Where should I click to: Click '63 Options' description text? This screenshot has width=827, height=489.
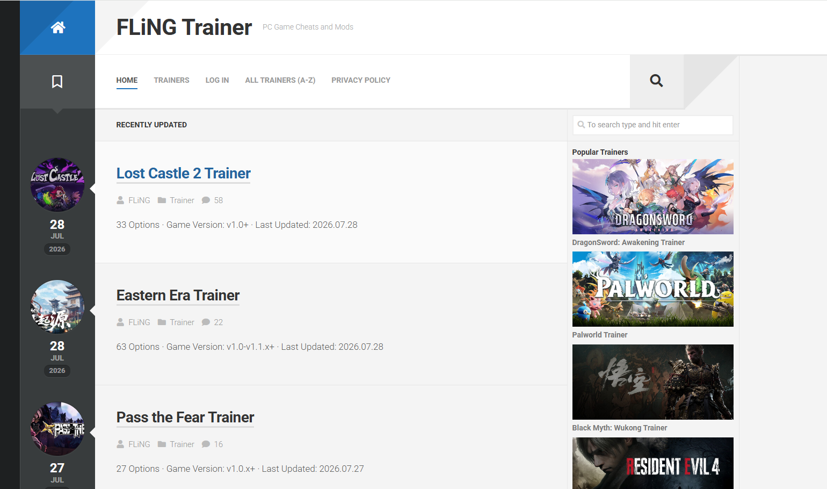(138, 347)
